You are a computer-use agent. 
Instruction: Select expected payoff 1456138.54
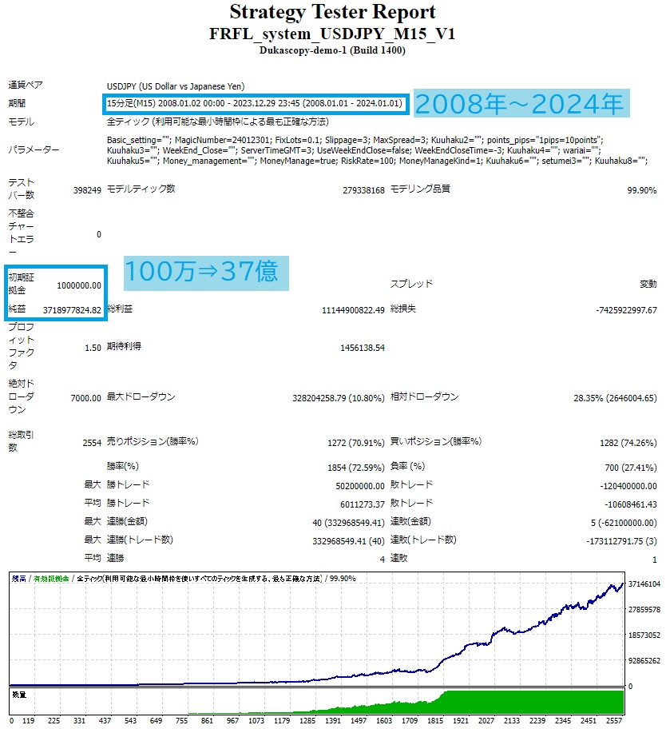click(363, 348)
